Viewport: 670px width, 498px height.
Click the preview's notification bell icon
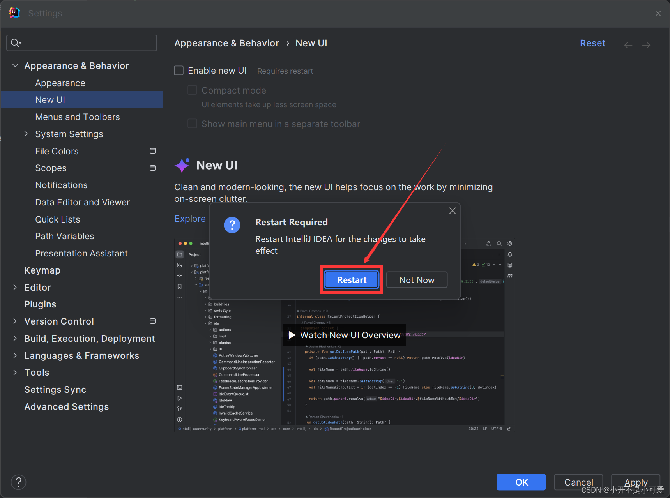[510, 254]
